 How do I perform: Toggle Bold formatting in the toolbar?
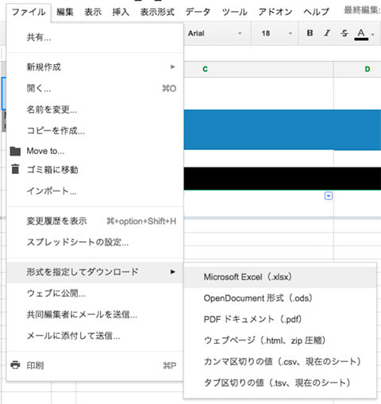pyautogui.click(x=310, y=33)
